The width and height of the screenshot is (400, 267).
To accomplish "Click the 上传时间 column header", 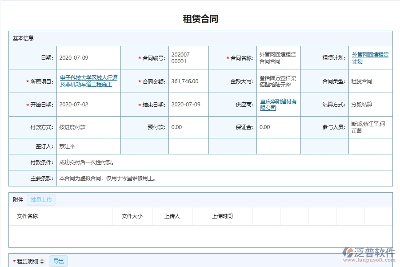I will pos(222,216).
